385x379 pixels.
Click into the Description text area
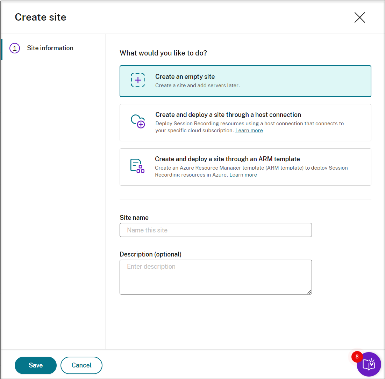215,277
